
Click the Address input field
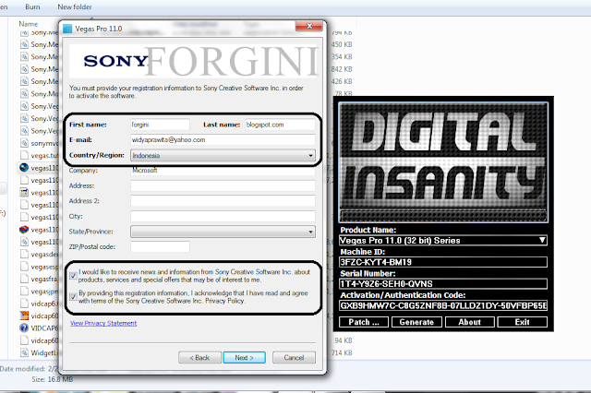[223, 185]
